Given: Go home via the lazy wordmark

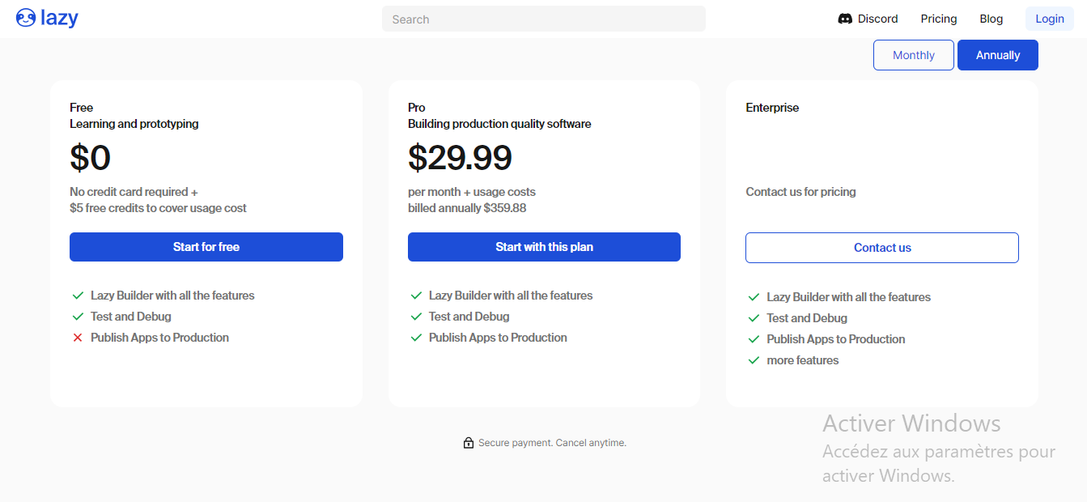Looking at the screenshot, I should coord(59,18).
